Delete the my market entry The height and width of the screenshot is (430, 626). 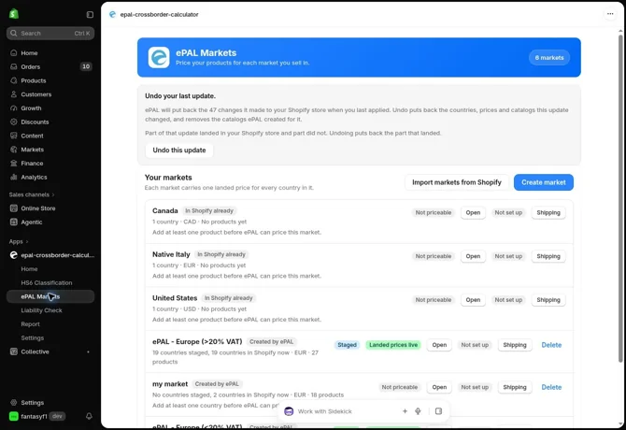point(551,387)
